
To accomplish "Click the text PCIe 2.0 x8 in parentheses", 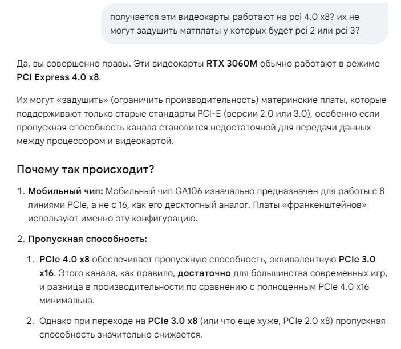I will point(307,321).
